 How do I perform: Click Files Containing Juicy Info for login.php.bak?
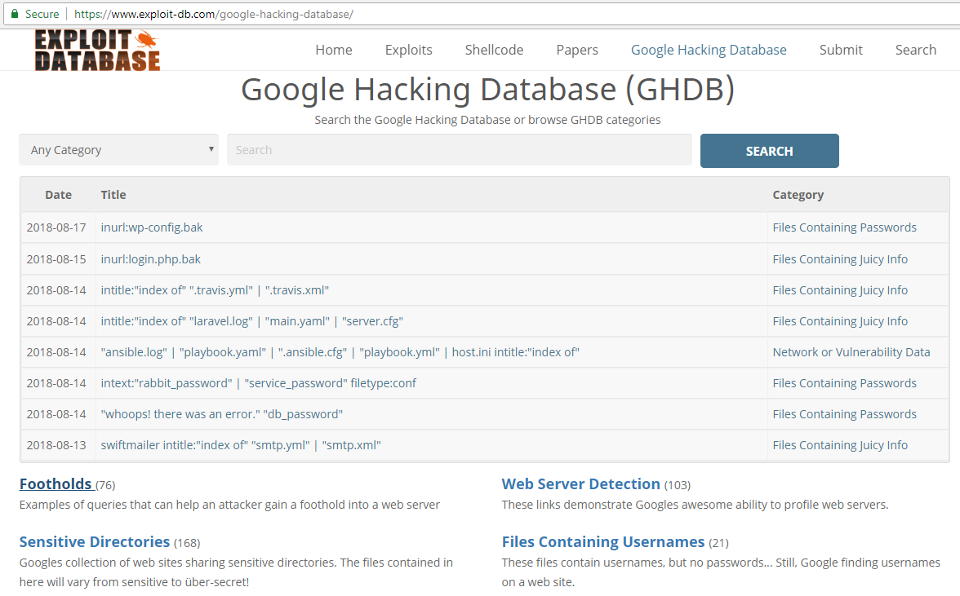pos(840,259)
